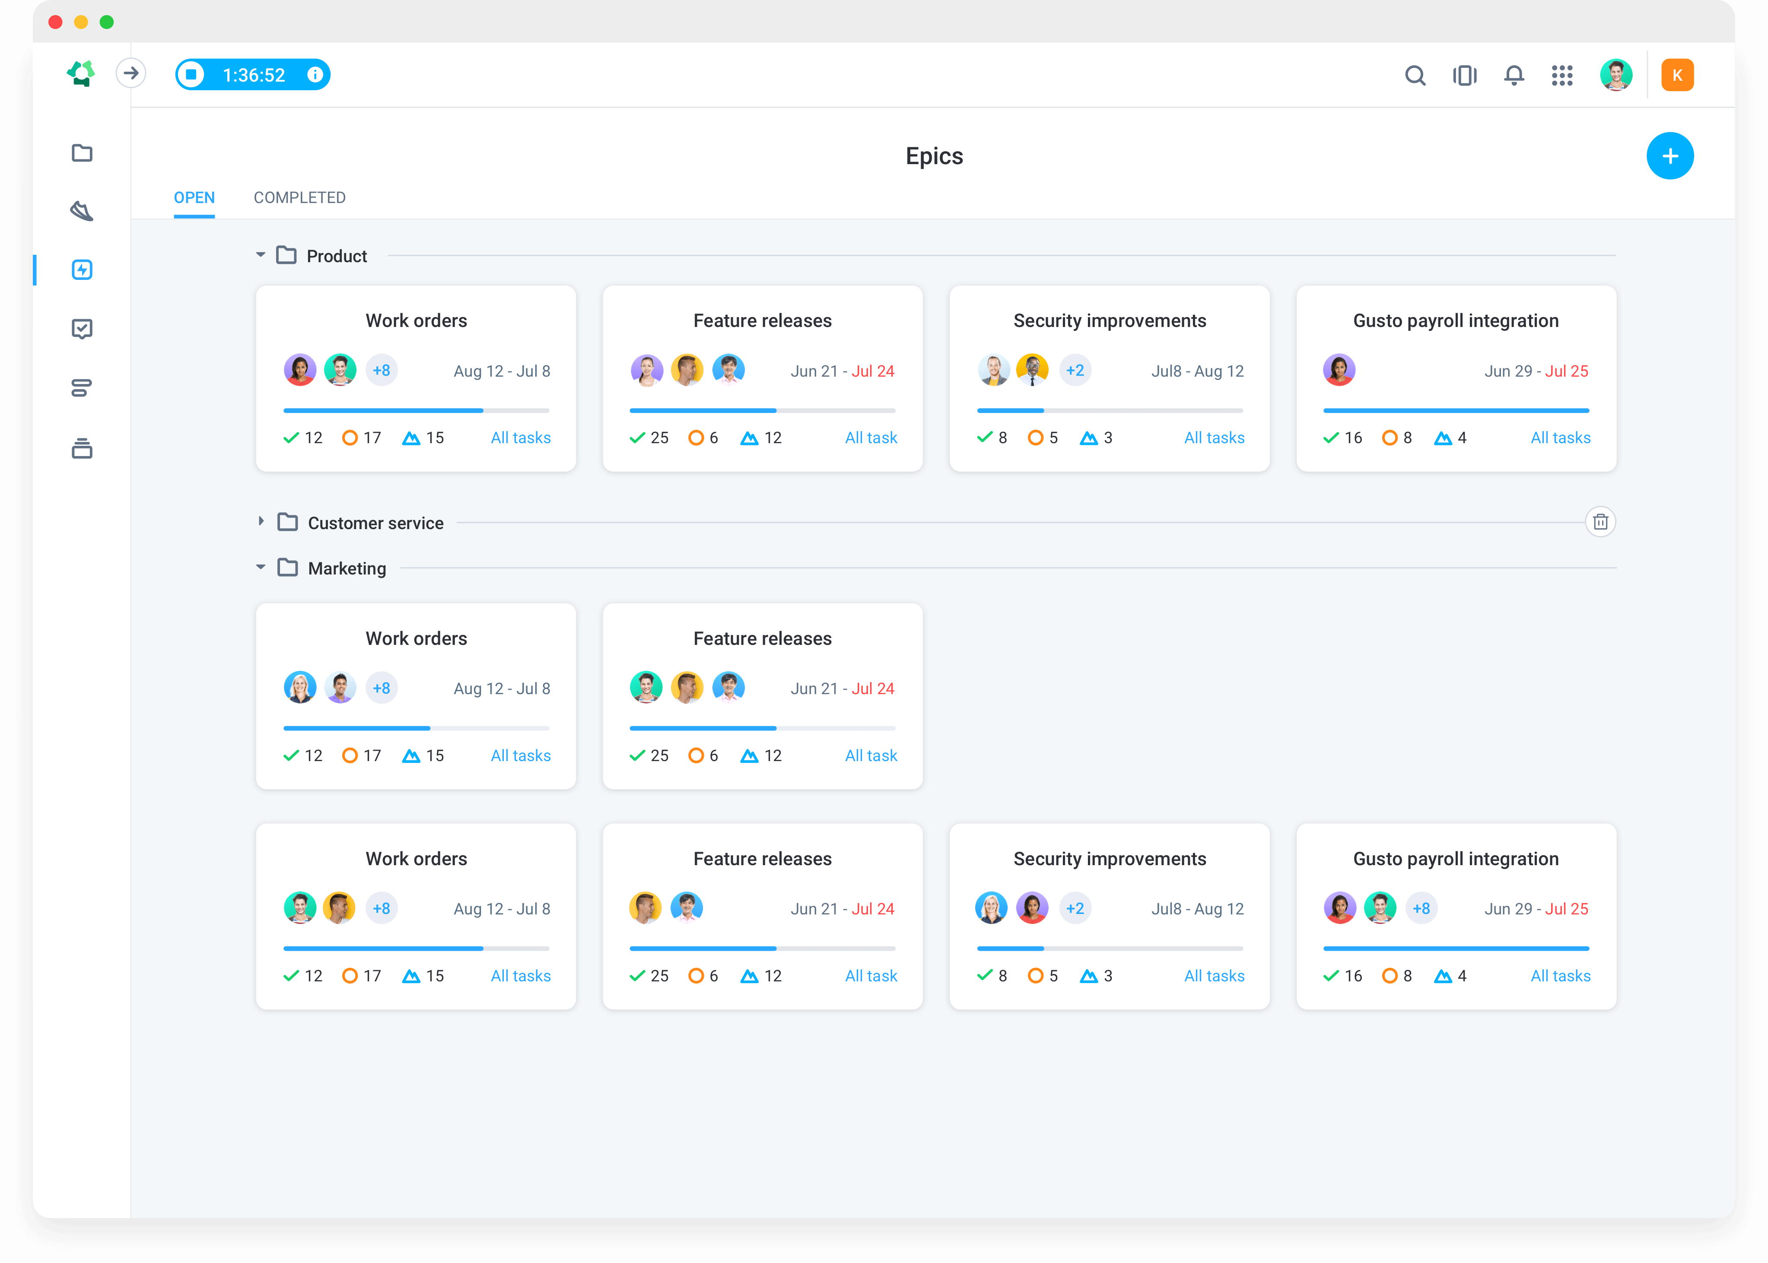Click the Work orders progress bar
Image resolution: width=1768 pixels, height=1263 pixels.
coord(416,410)
